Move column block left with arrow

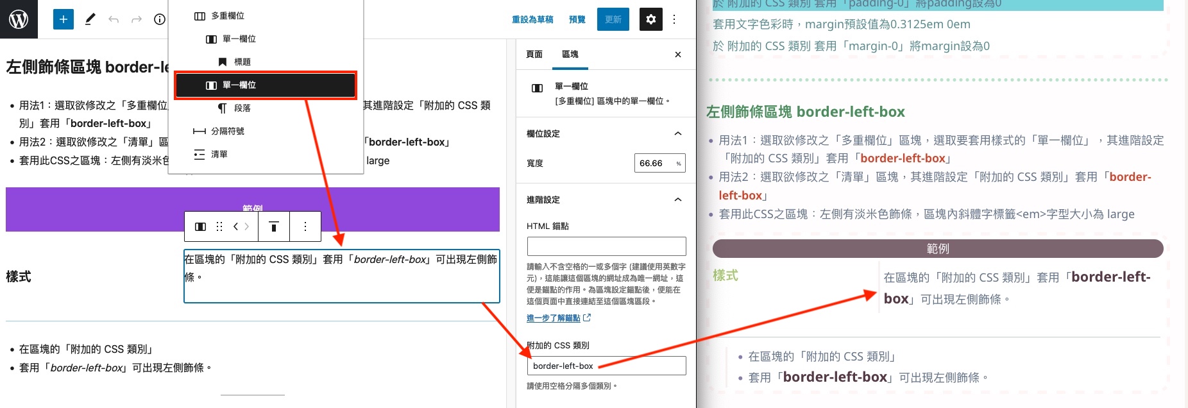(x=235, y=226)
